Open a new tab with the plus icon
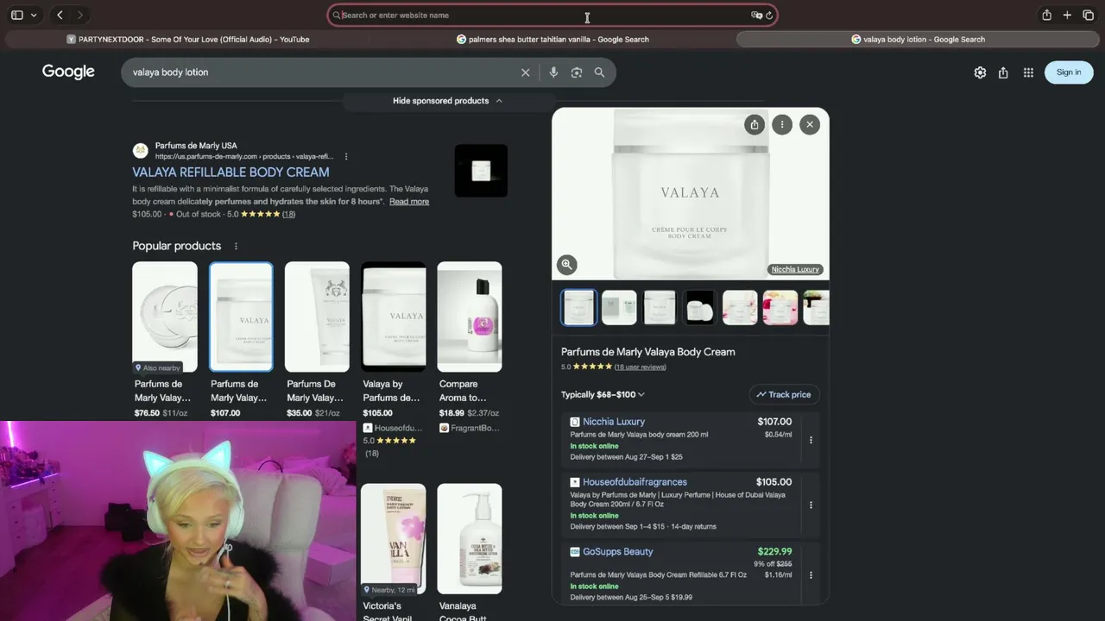Image resolution: width=1105 pixels, height=621 pixels. tap(1067, 15)
